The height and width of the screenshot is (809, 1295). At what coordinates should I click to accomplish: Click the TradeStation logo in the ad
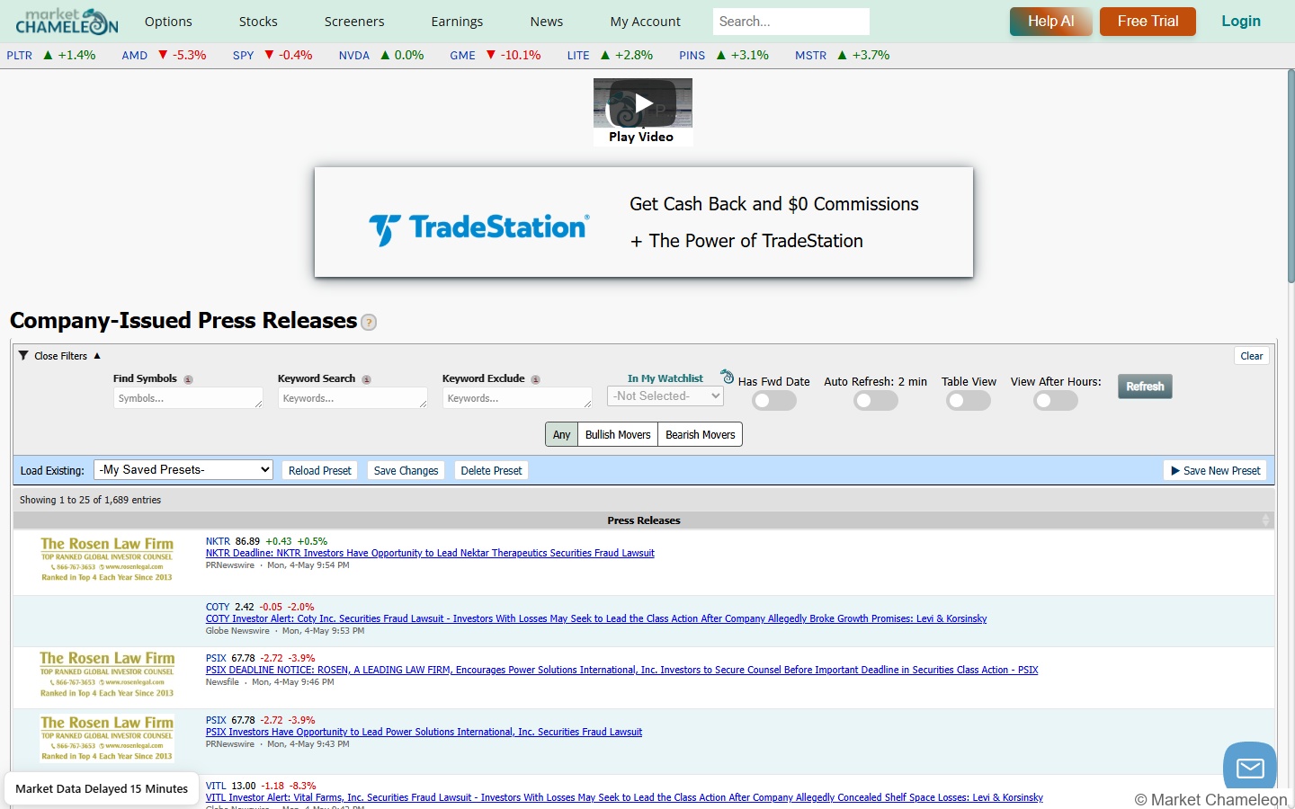(x=479, y=228)
